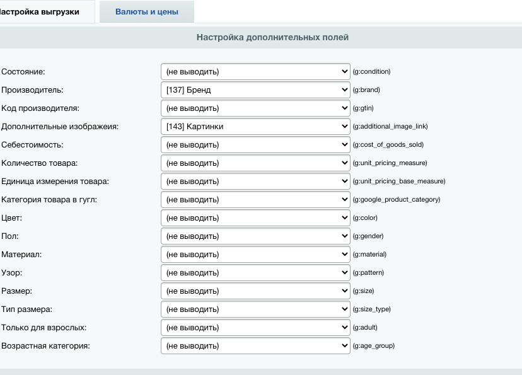Select the Настройка выгрузки tab
522x375 pixels.
click(x=43, y=12)
